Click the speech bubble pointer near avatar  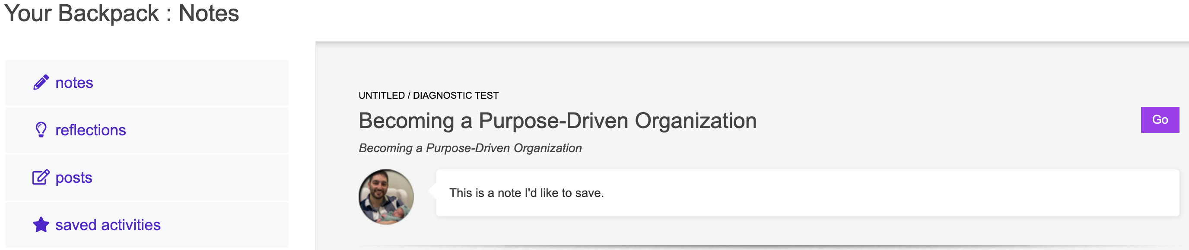(432, 191)
